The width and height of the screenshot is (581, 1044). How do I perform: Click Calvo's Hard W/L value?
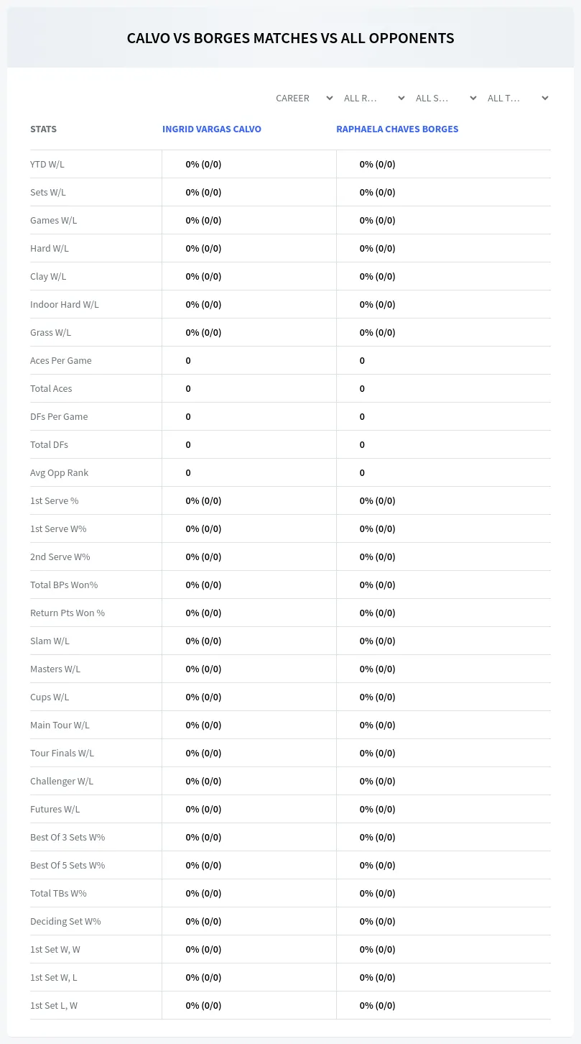[x=203, y=248]
